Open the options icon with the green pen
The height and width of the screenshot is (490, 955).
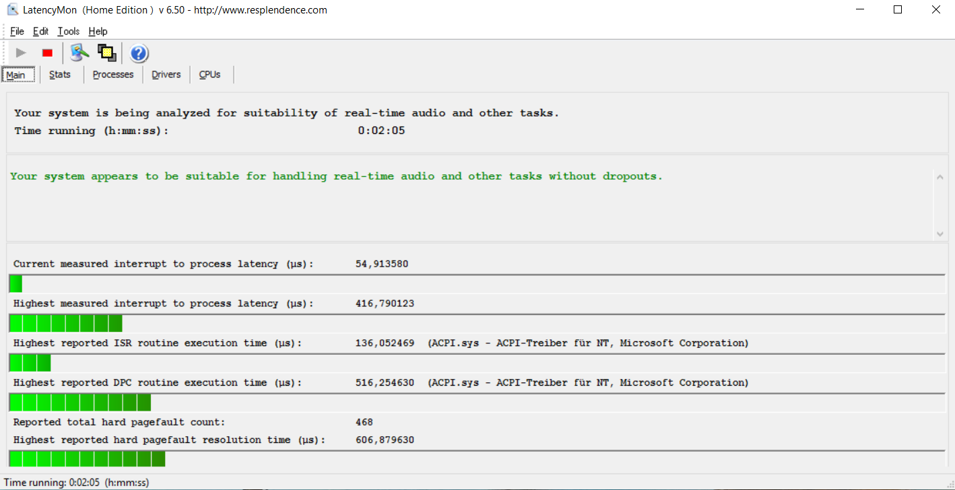(79, 53)
